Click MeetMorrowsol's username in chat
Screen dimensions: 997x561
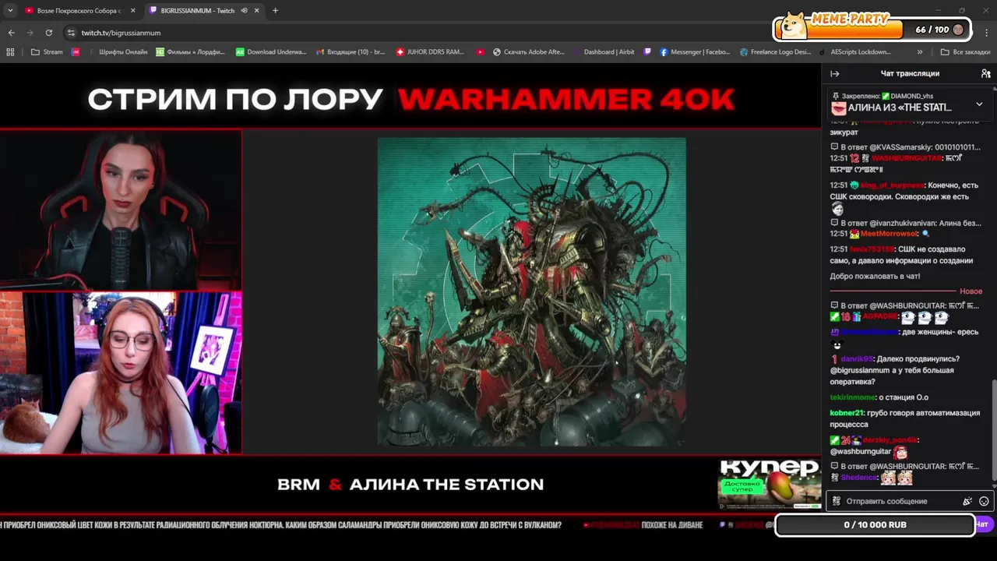890,234
